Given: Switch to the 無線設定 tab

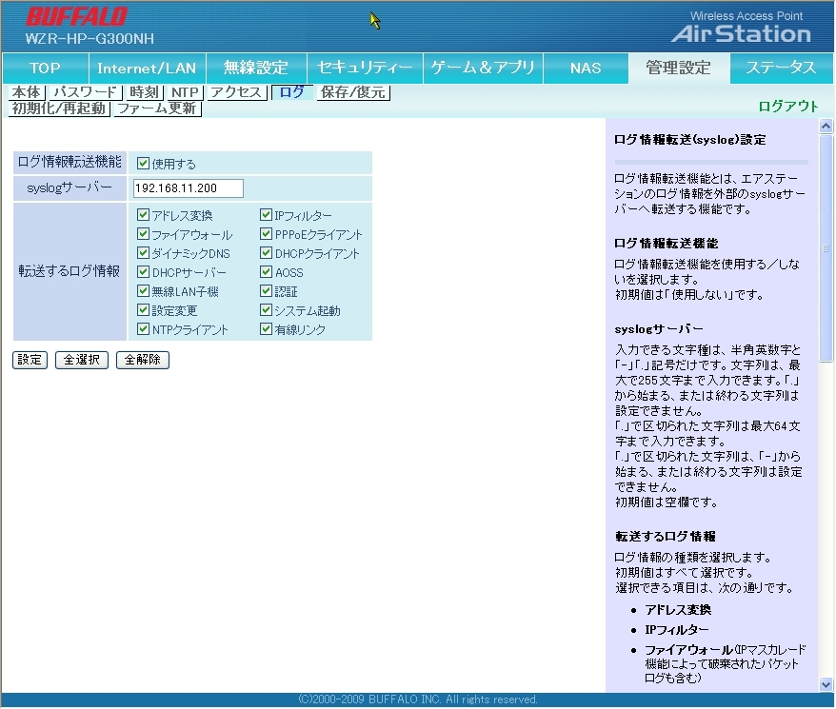Looking at the screenshot, I should (x=255, y=69).
